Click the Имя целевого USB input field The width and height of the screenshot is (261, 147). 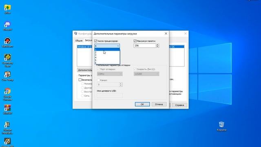[110, 96]
